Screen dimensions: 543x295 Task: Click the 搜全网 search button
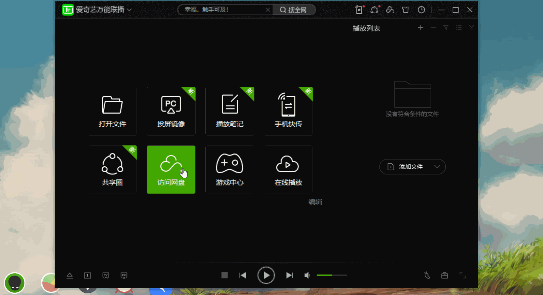[x=293, y=10]
